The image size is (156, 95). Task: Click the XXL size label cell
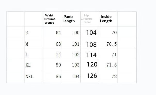coord(34,76)
